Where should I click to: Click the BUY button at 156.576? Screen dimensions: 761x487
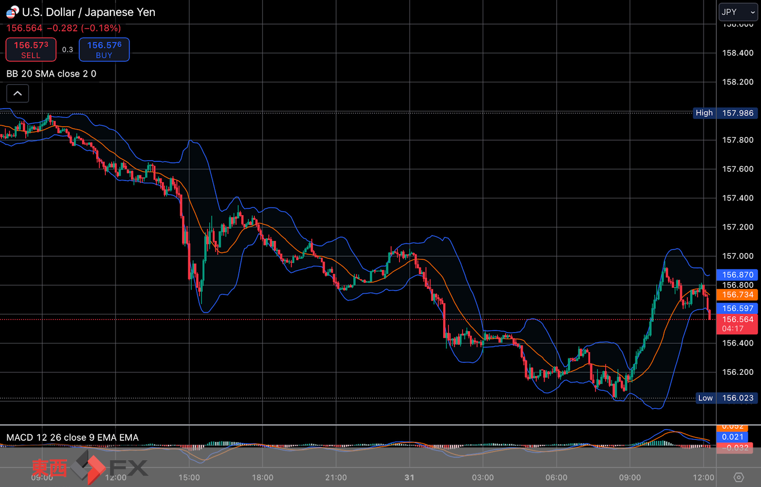click(104, 50)
